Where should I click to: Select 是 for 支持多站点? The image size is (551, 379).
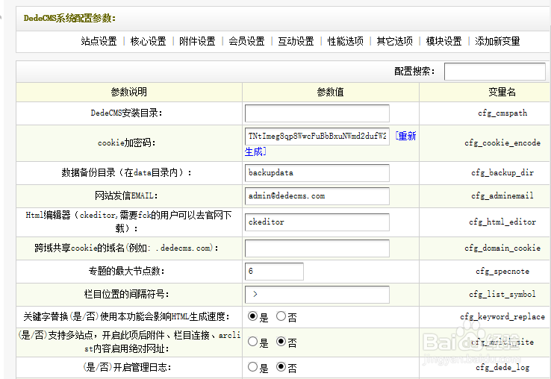[x=252, y=342]
